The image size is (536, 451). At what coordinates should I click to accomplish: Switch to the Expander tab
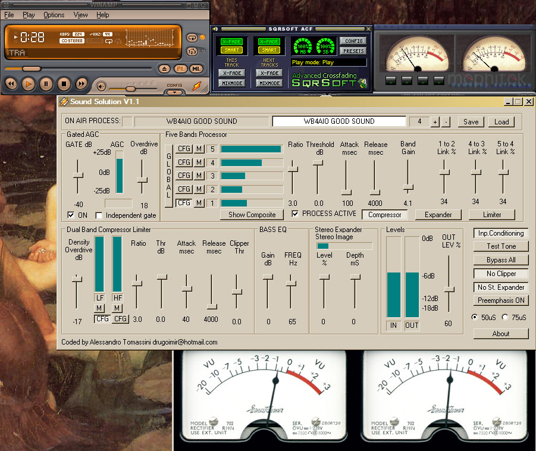click(438, 215)
